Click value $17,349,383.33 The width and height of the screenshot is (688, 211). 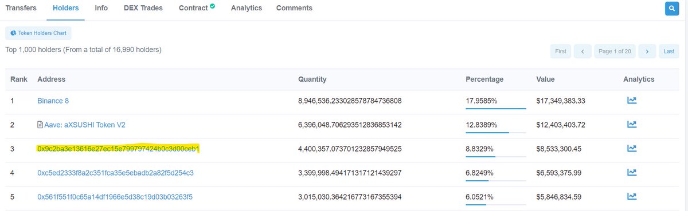[x=561, y=101]
